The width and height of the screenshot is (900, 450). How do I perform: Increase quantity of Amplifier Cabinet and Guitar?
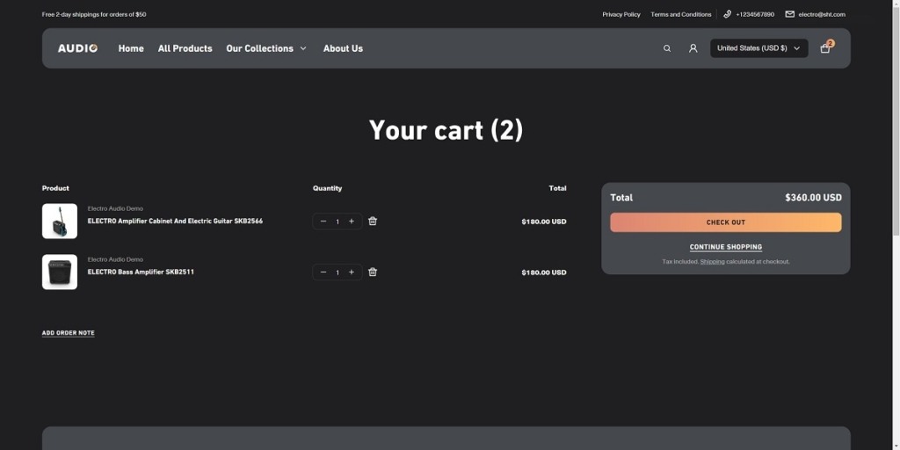(352, 221)
